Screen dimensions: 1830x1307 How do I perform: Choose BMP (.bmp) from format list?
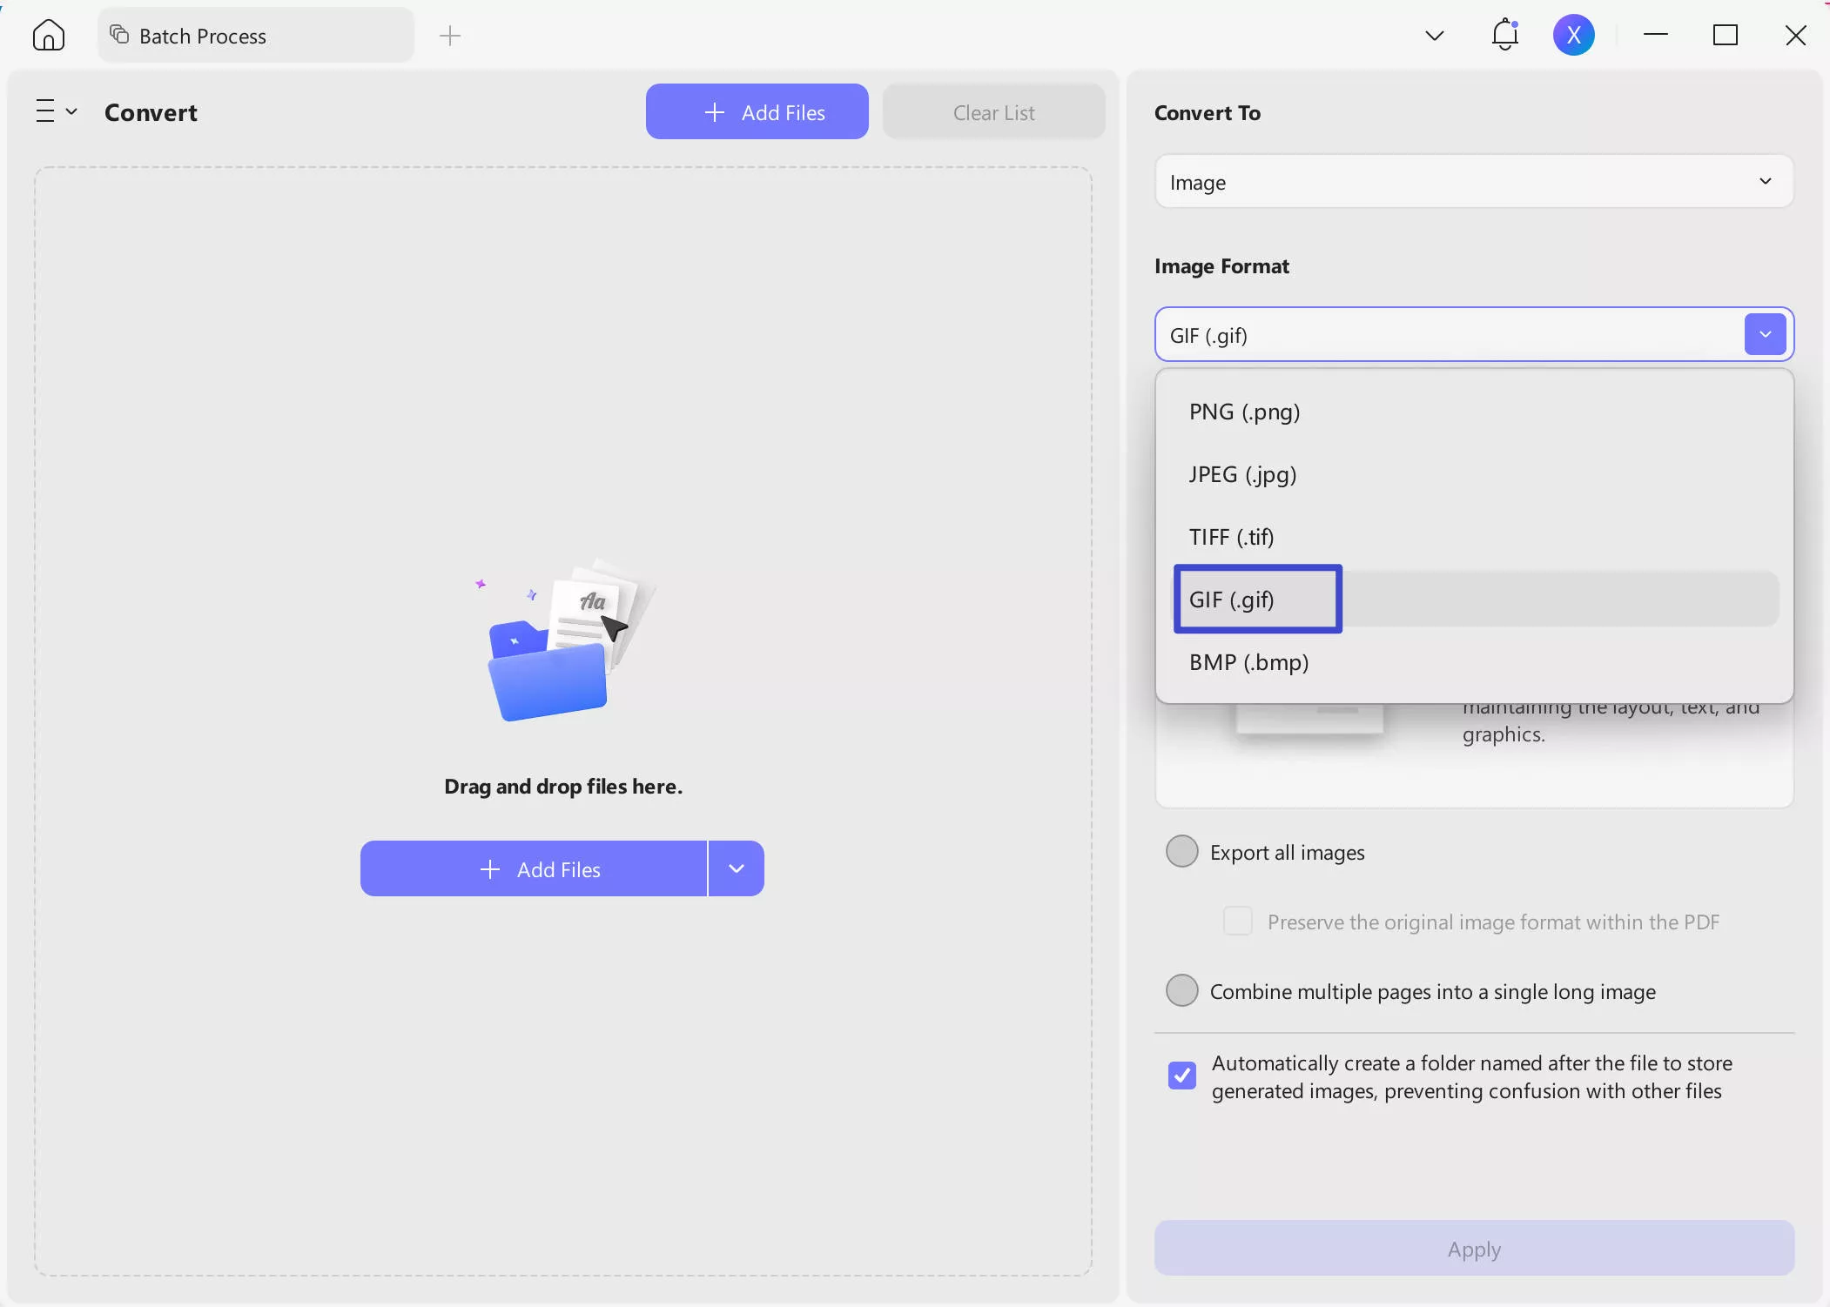1248,662
